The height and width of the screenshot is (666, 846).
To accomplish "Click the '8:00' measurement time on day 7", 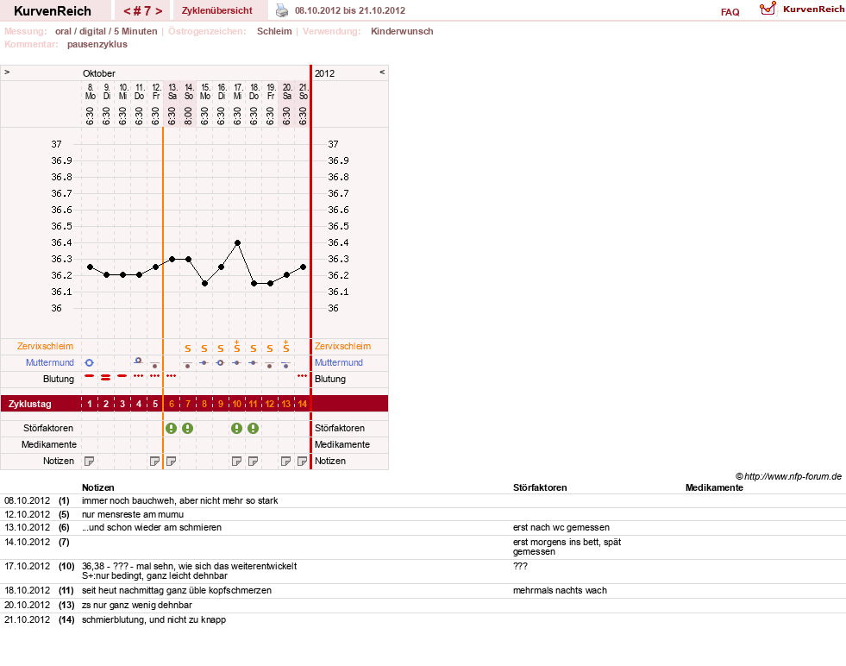I will (x=188, y=116).
